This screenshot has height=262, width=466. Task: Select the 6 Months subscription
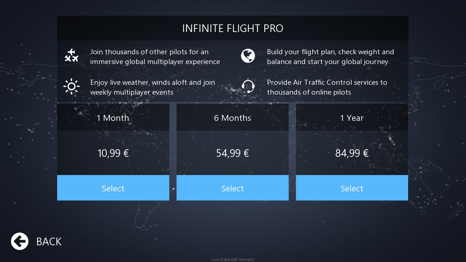coord(233,188)
